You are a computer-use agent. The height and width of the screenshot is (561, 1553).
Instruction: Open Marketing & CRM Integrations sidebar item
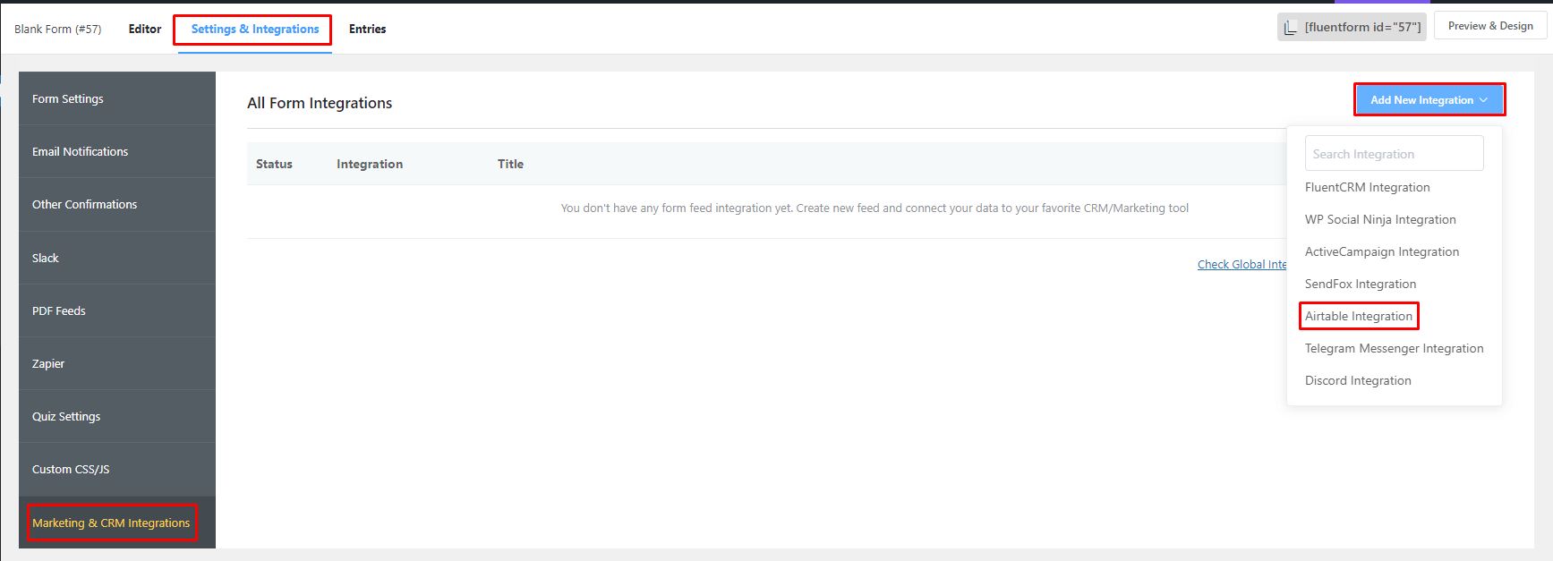111,523
